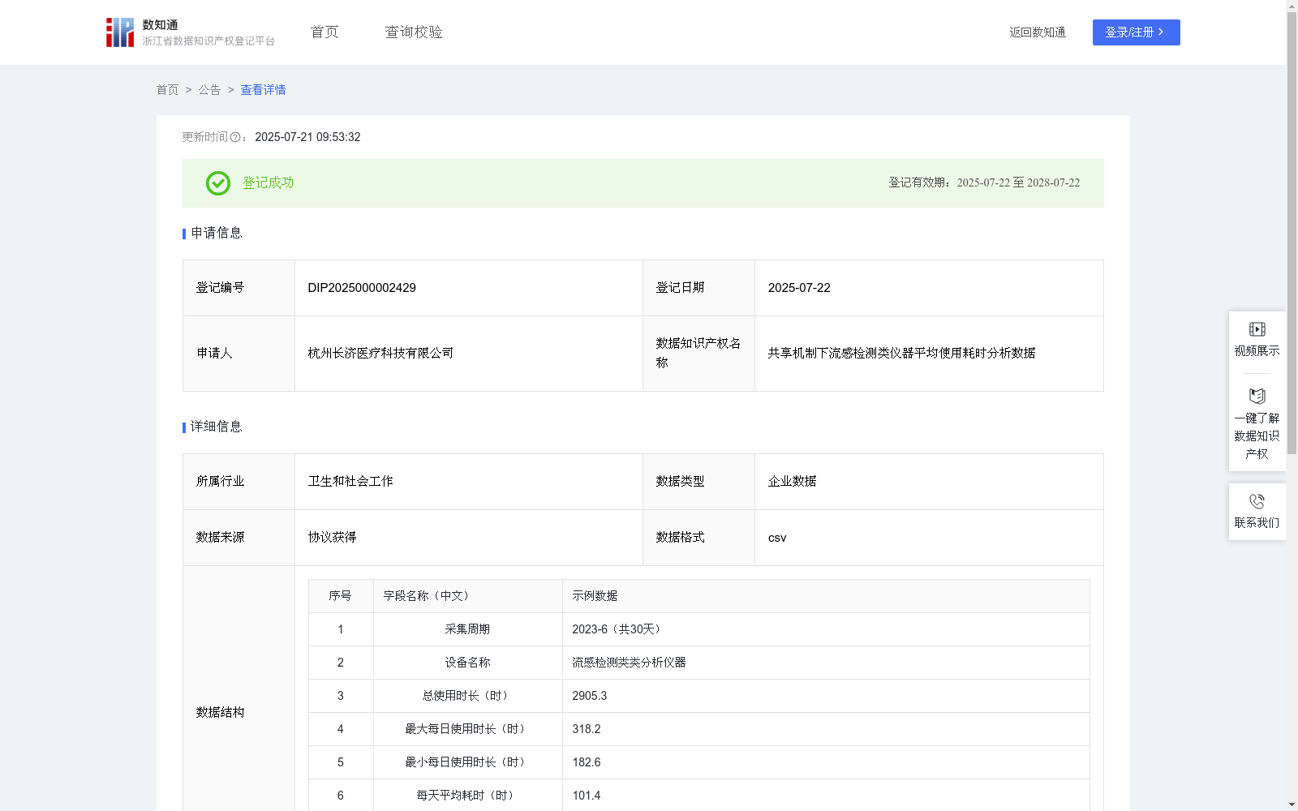Screen dimensions: 1298x811
Task: Click 返回数知通 link
Action: tap(1038, 32)
